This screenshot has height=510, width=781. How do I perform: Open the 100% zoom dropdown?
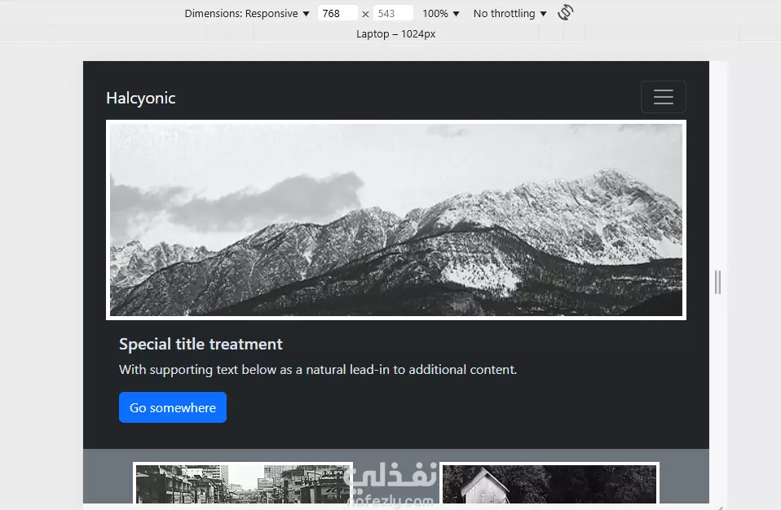pyautogui.click(x=441, y=13)
